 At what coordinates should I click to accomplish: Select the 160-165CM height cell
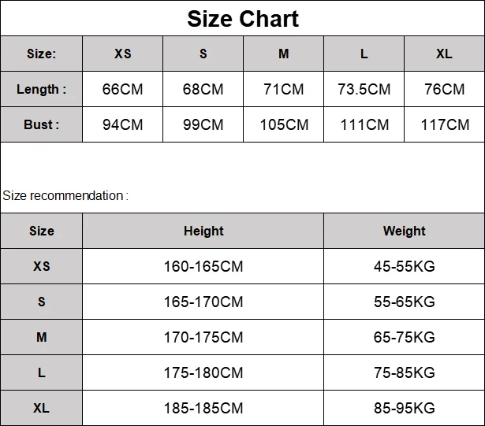[x=203, y=266]
